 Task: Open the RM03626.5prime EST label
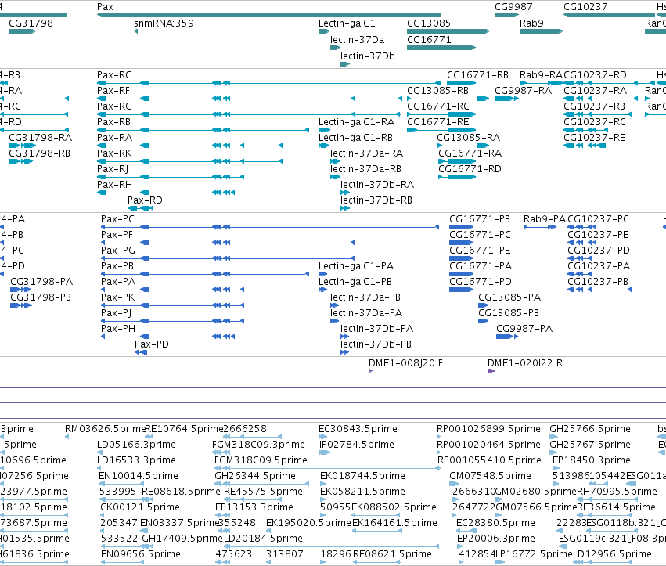pyautogui.click(x=106, y=429)
